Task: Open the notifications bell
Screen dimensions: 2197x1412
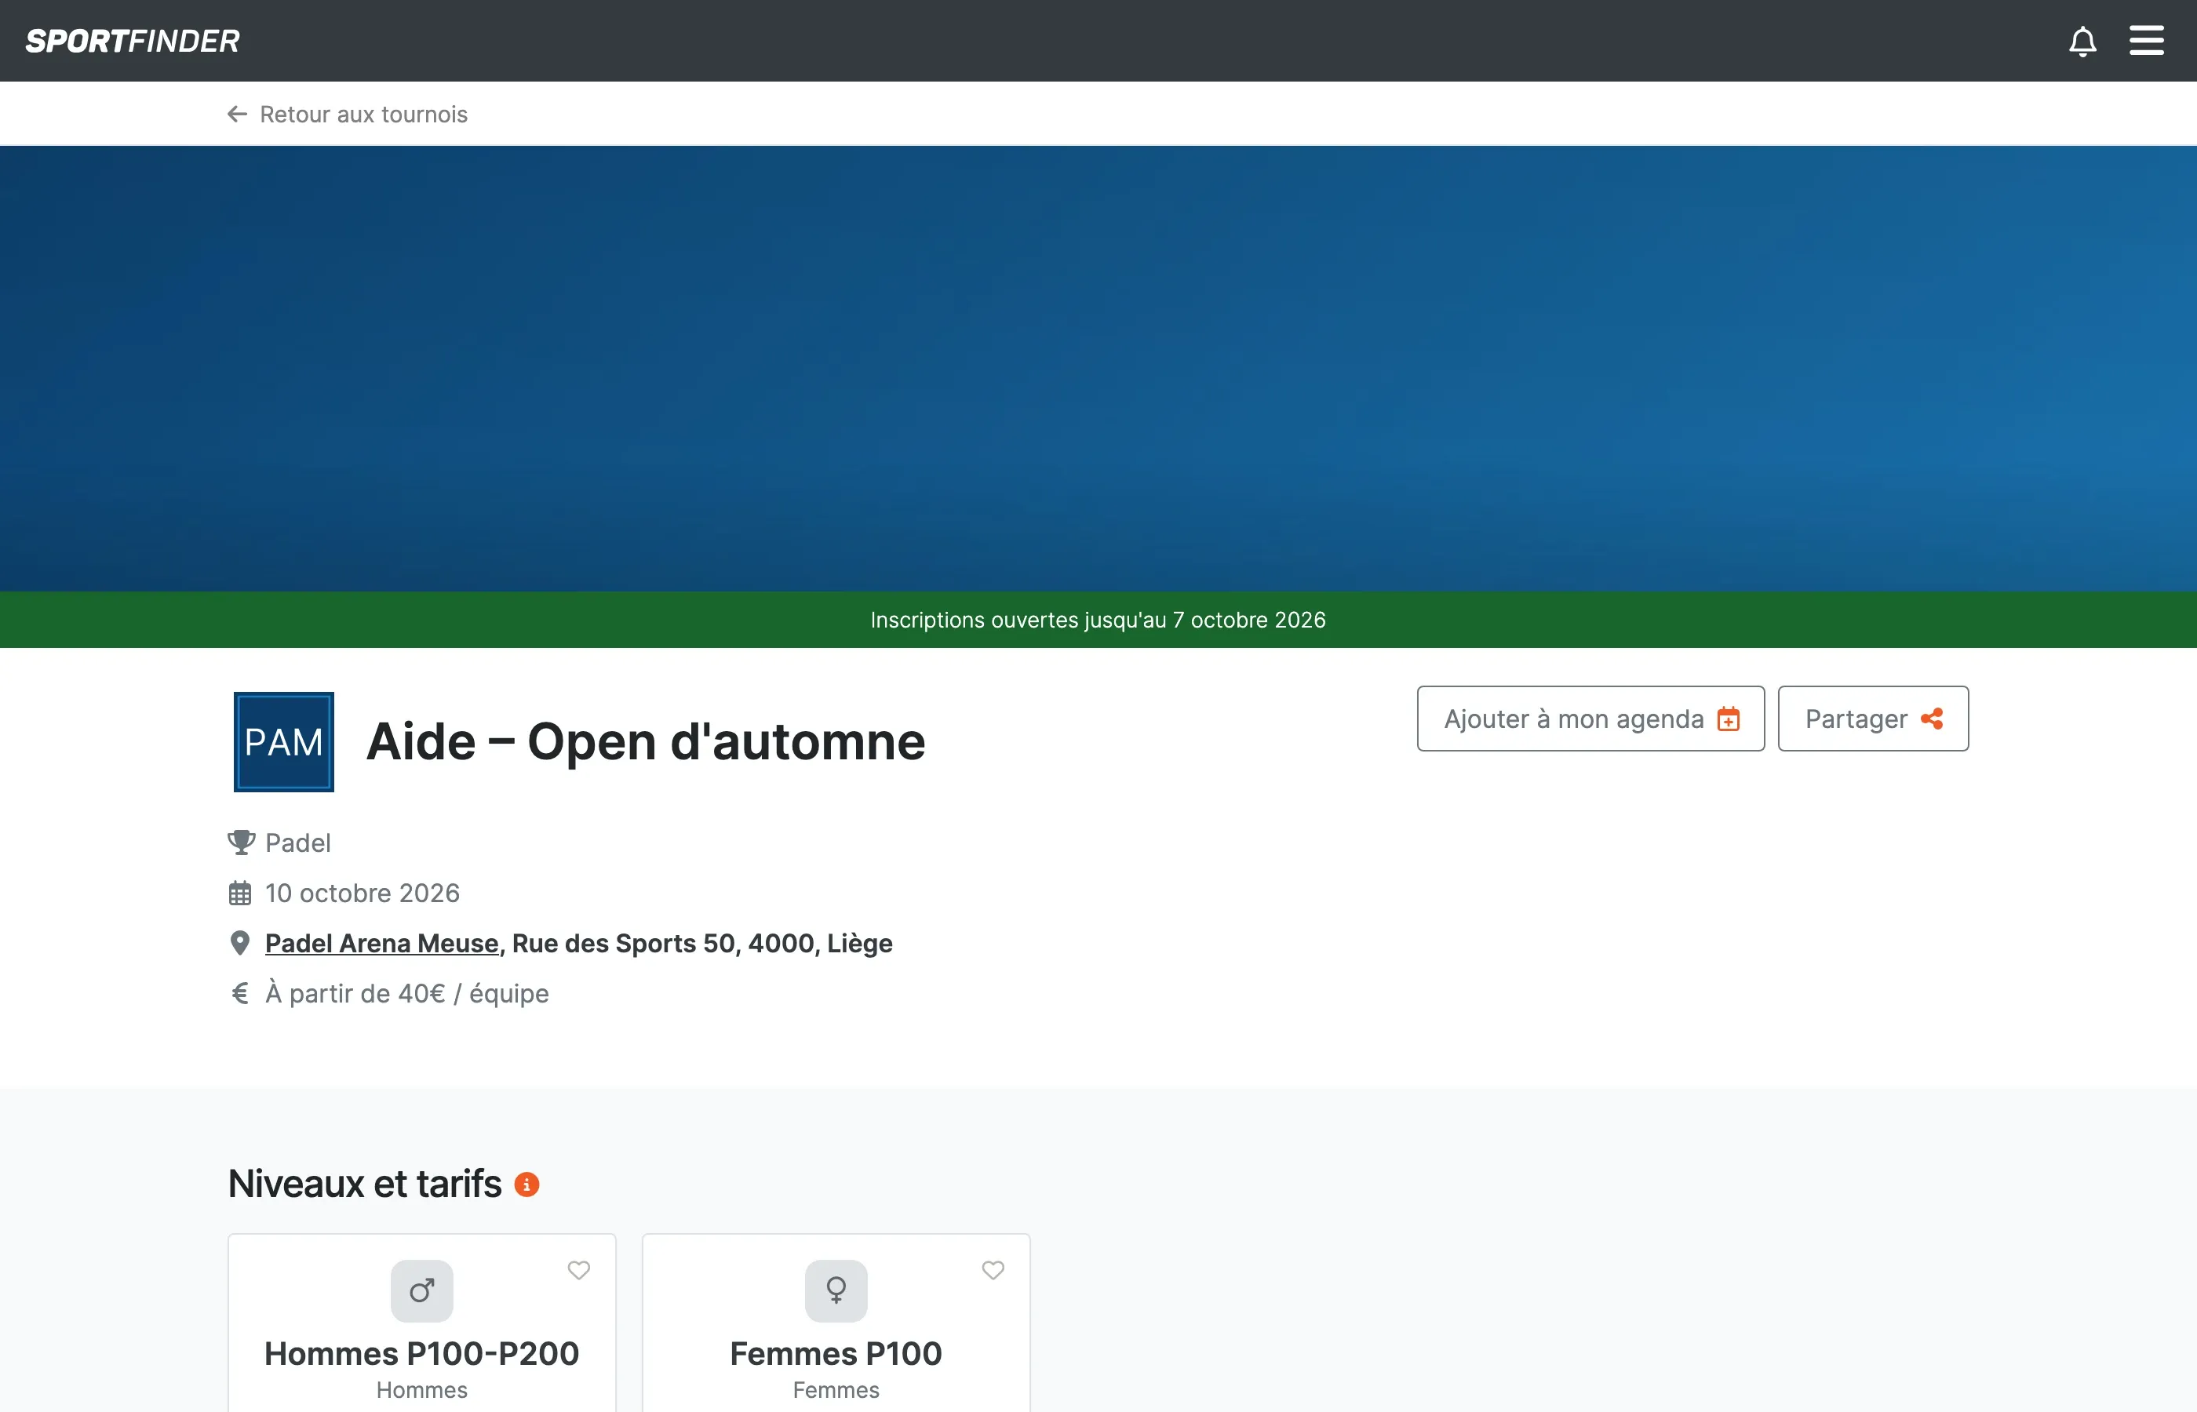Action: click(2082, 42)
